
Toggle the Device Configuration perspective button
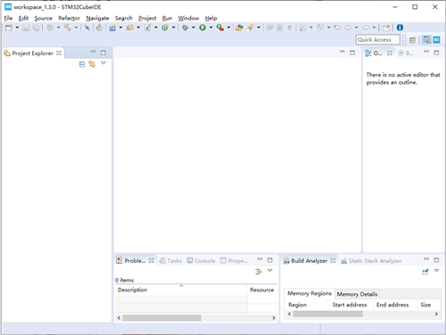pyautogui.click(x=436, y=40)
